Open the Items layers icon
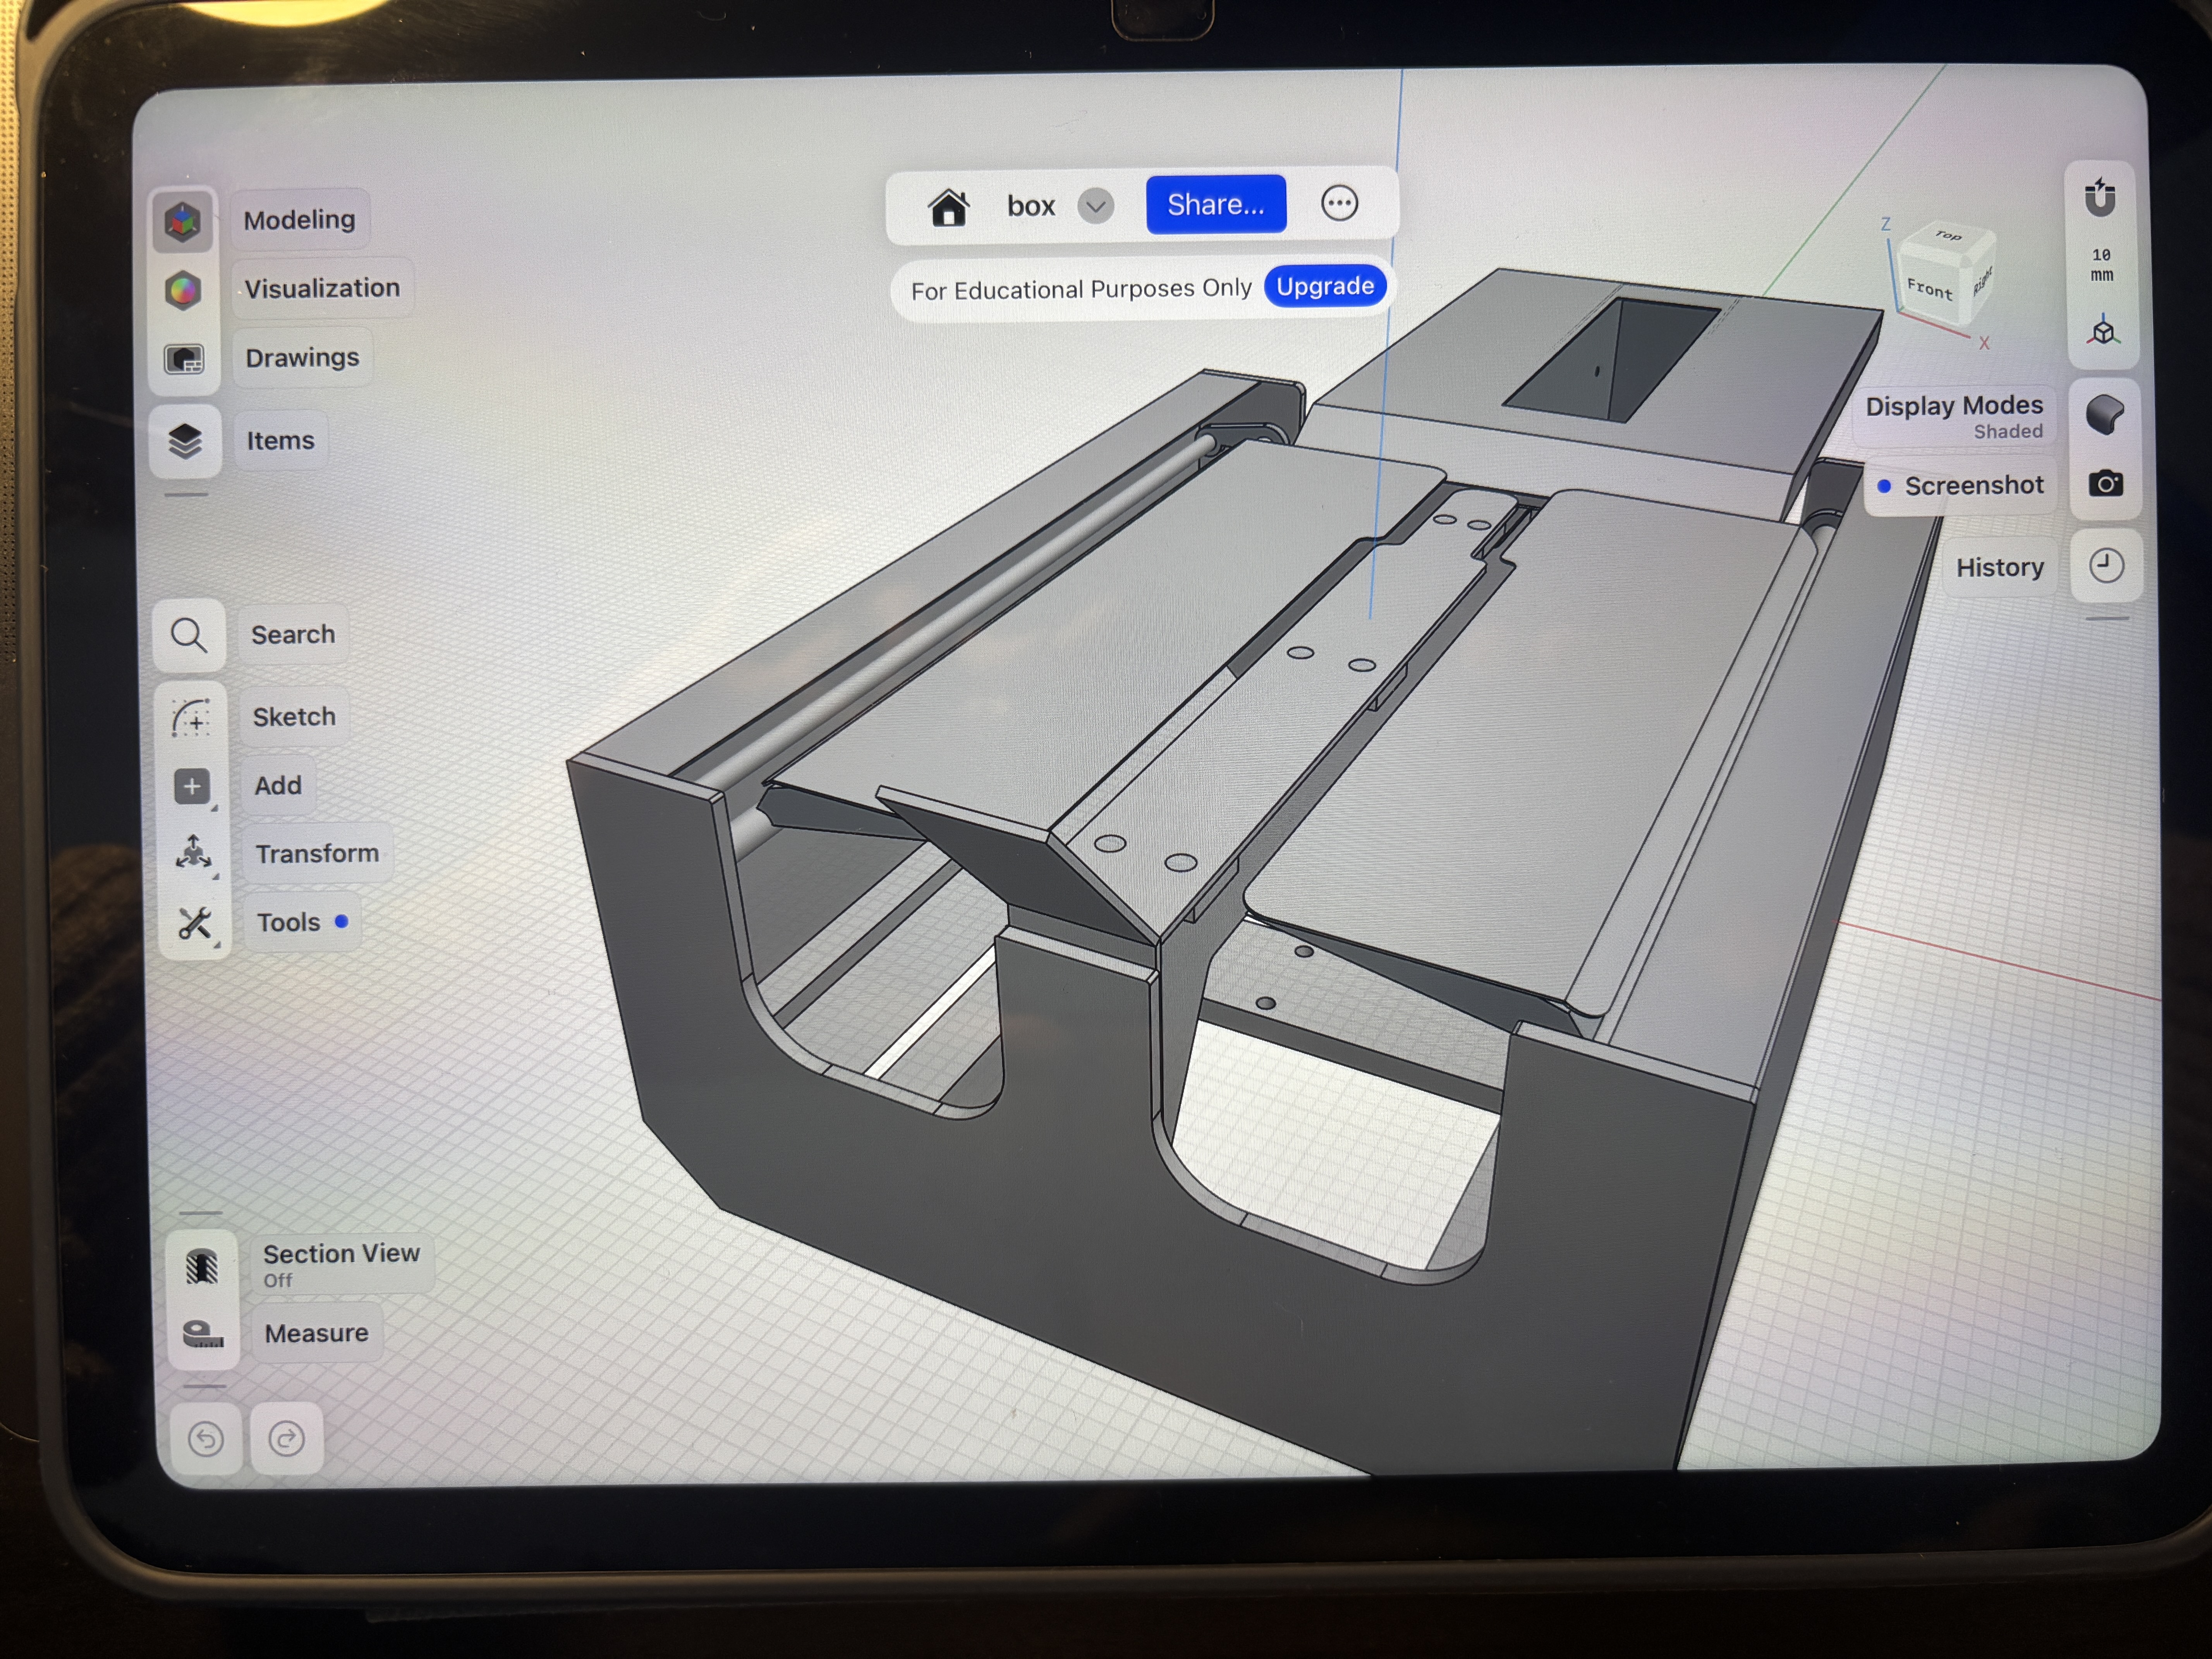This screenshot has height=1659, width=2212. pyautogui.click(x=185, y=441)
